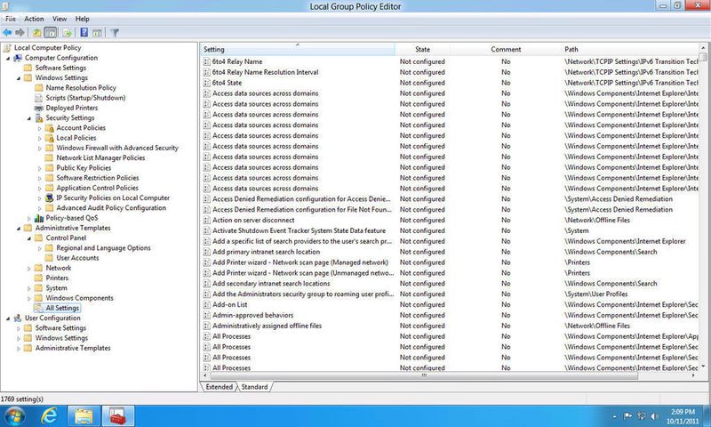Toggle the show/hide action pane icon

pos(97,33)
